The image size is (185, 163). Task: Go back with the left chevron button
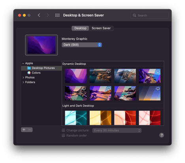[39, 15]
